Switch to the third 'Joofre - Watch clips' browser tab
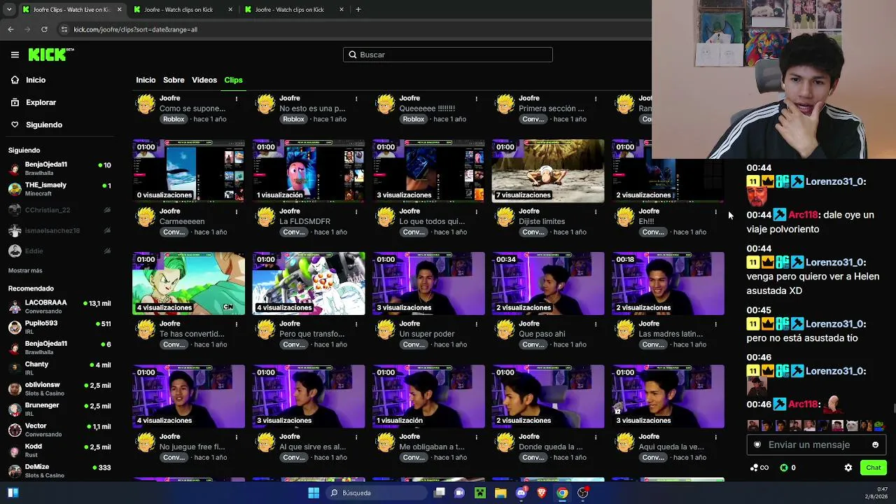The width and height of the screenshot is (896, 504). point(295,10)
